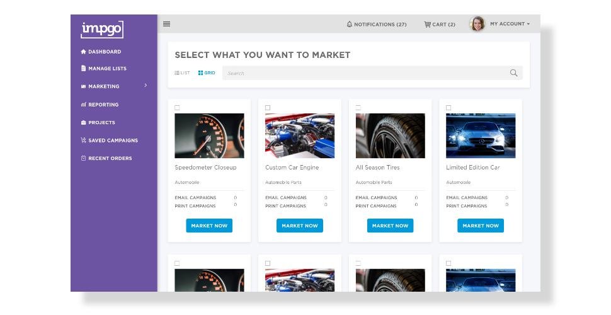This screenshot has width=611, height=315.
Task: Check the Speedometer Closeup checkbox
Action: (x=177, y=108)
